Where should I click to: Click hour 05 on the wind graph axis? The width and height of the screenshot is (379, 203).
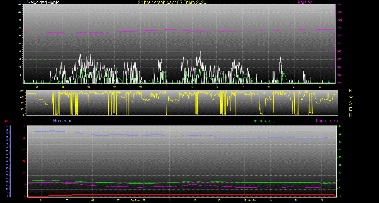(89, 87)
